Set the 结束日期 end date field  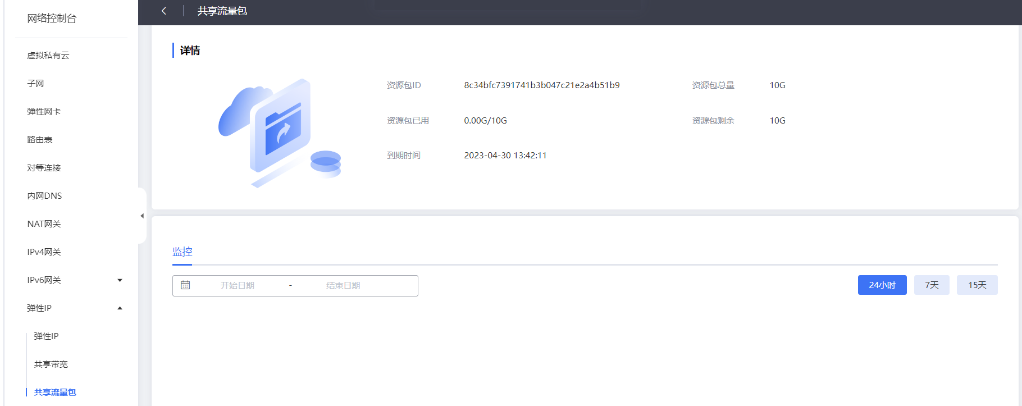pos(343,286)
